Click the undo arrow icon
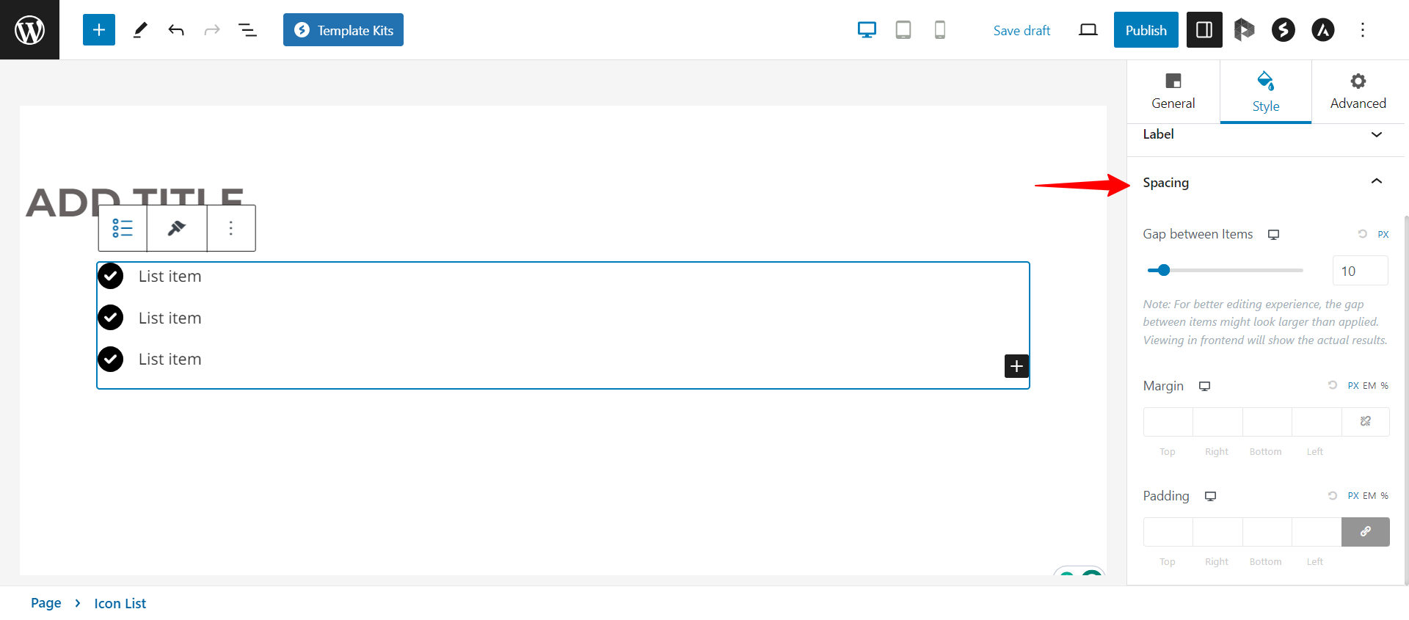Viewport: 1409px width, 620px height. pos(176,30)
